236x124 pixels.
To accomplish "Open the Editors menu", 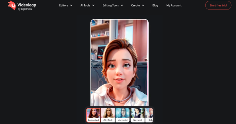I will 64,5.
